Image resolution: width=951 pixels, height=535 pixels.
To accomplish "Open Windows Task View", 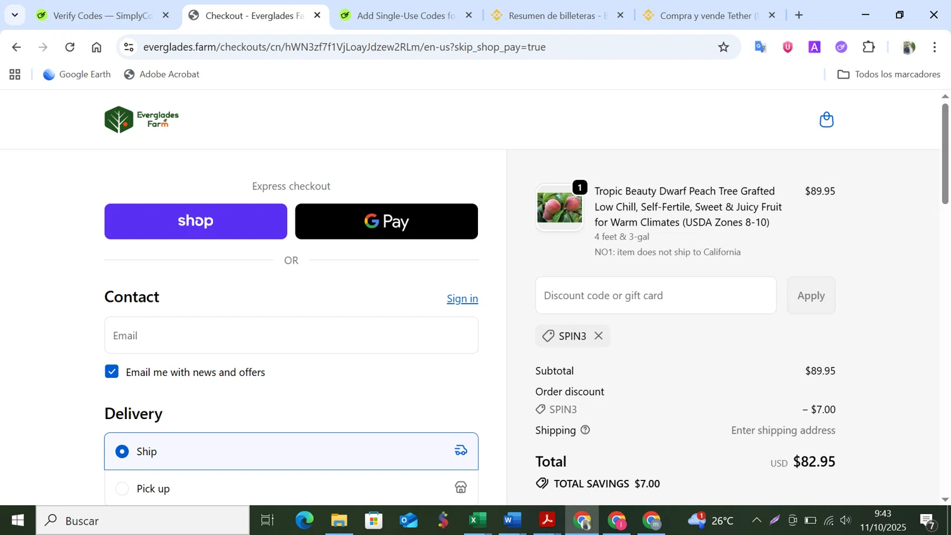I will [268, 520].
